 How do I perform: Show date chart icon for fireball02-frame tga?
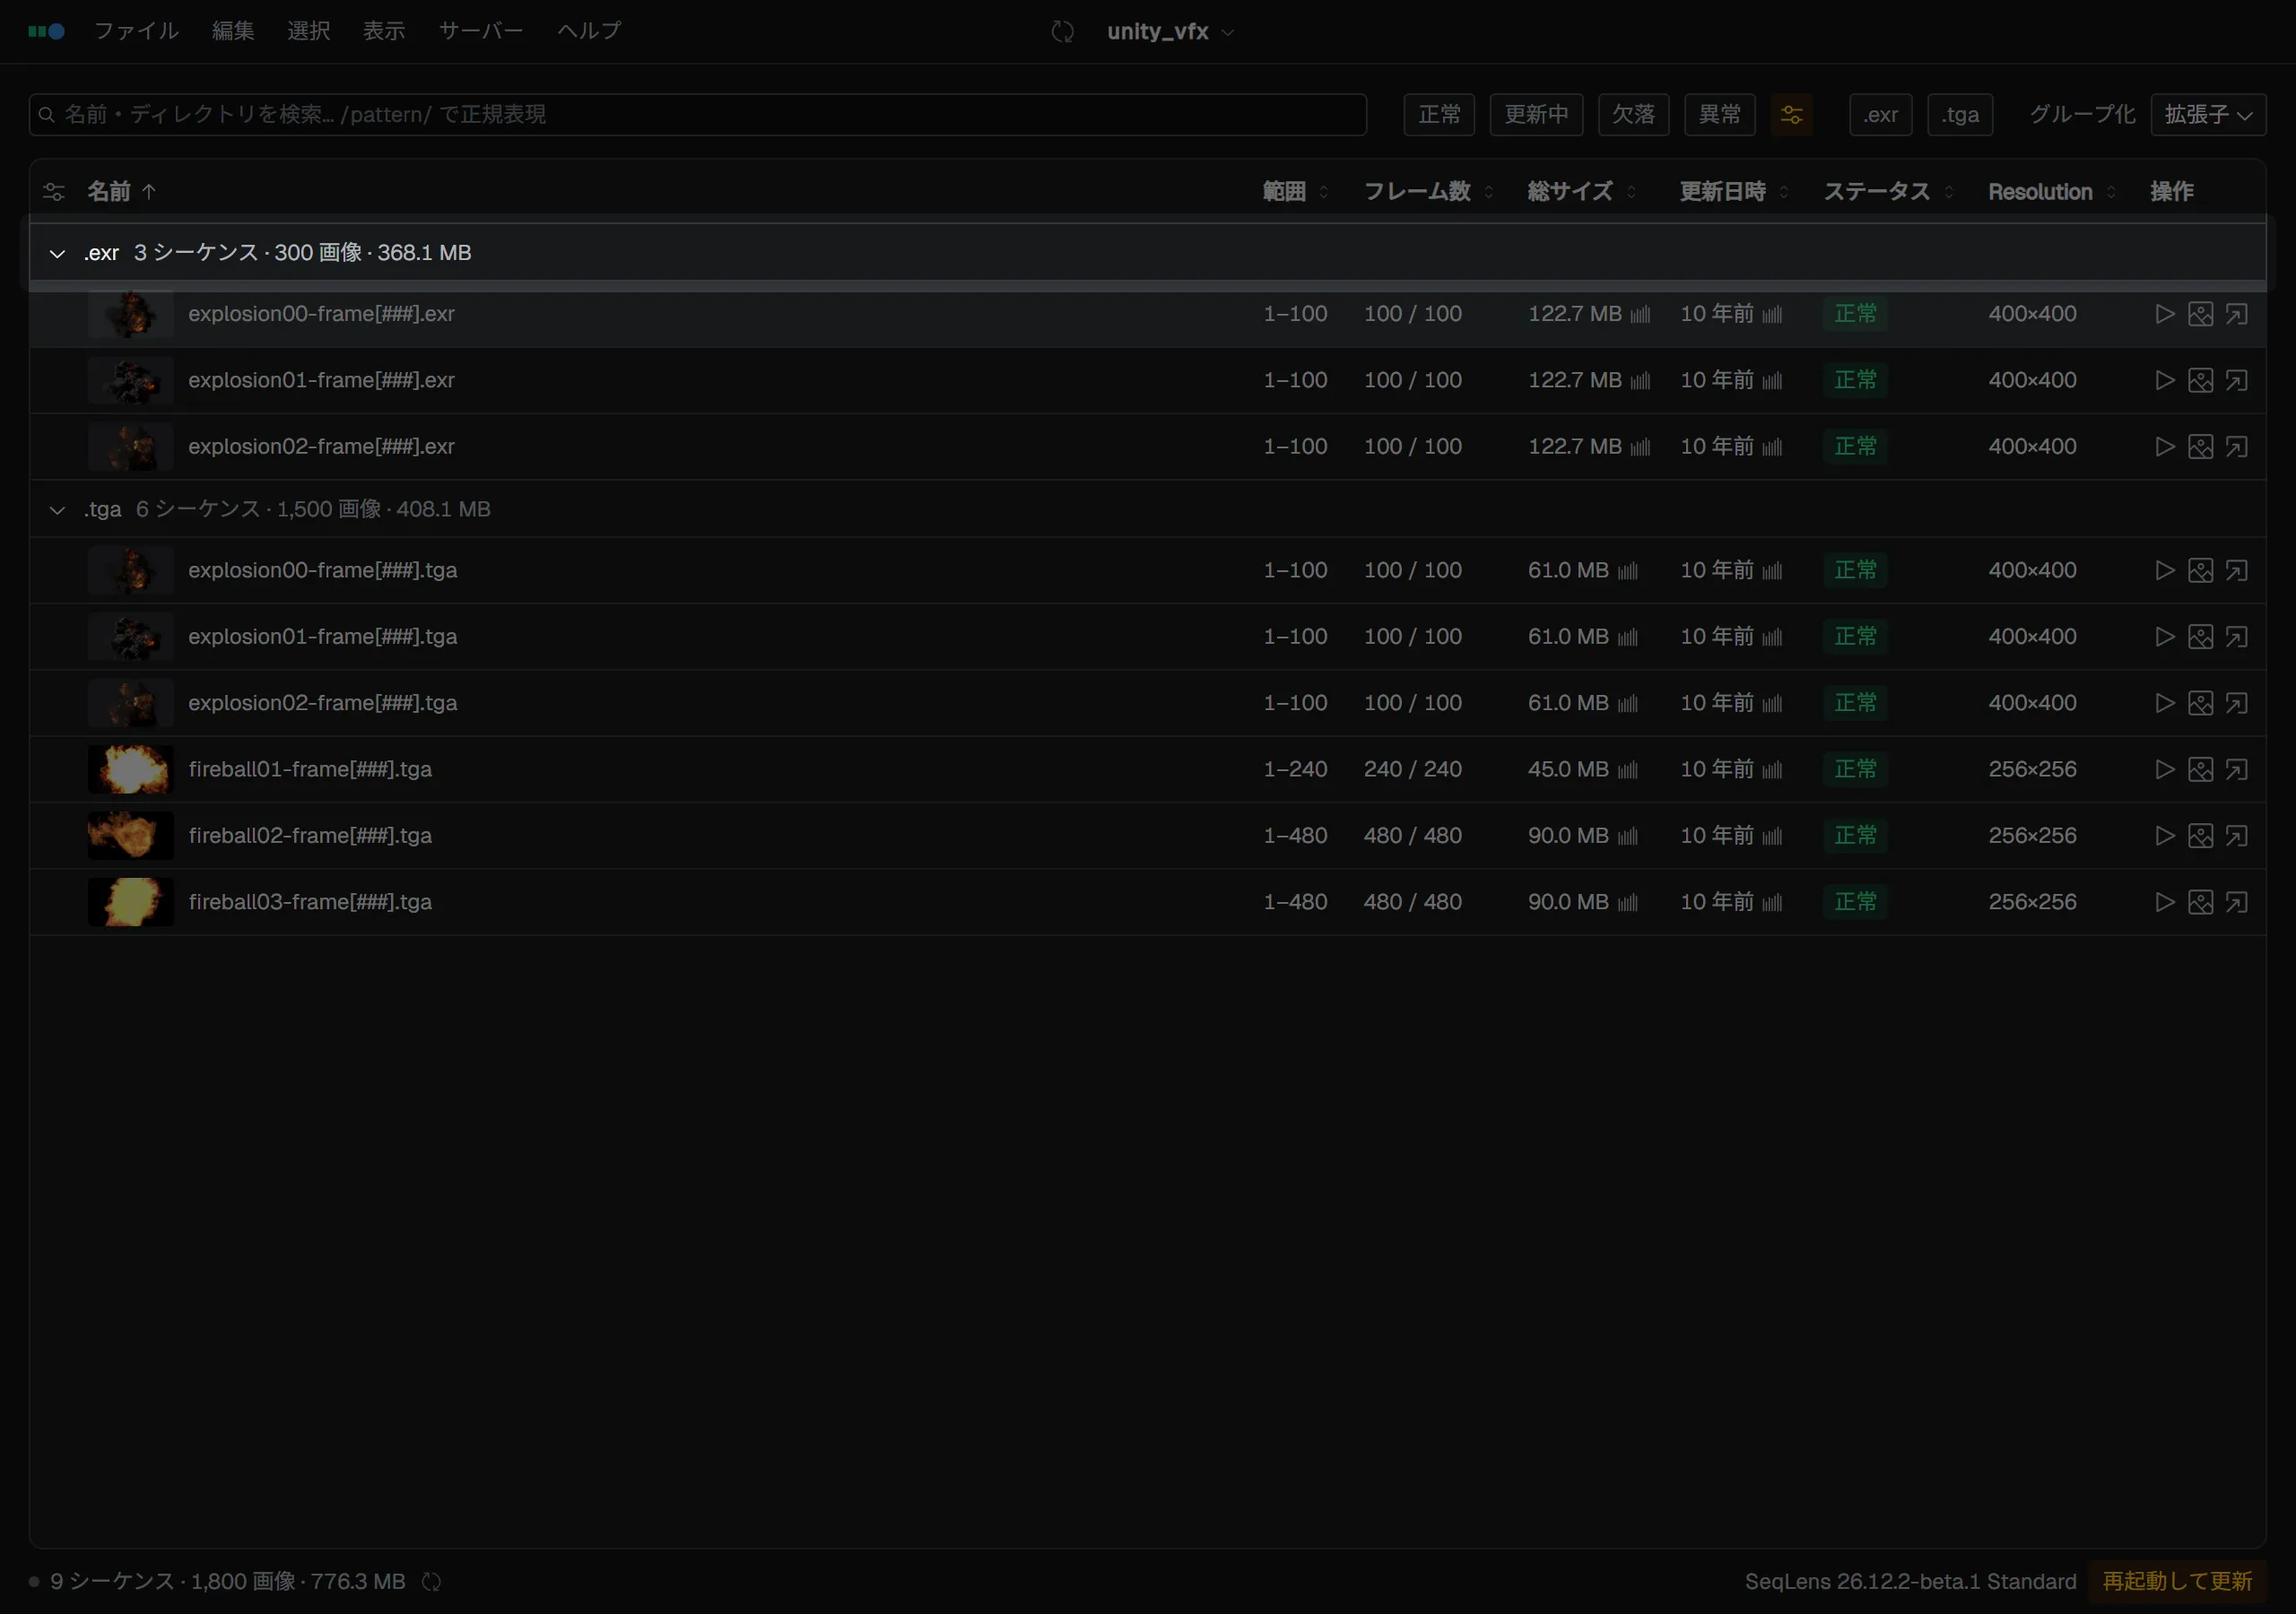coord(1772,836)
